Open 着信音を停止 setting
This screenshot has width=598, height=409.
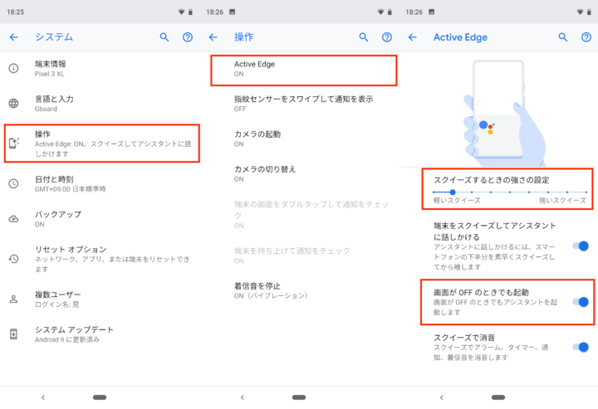(x=299, y=290)
